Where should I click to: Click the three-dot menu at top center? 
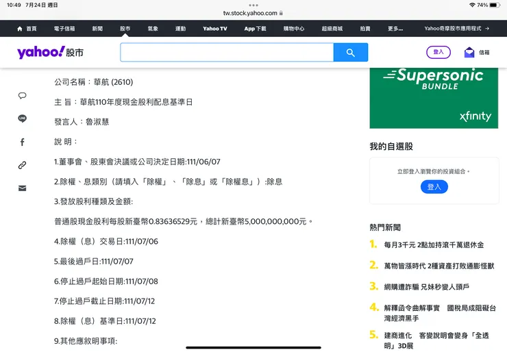253,5
